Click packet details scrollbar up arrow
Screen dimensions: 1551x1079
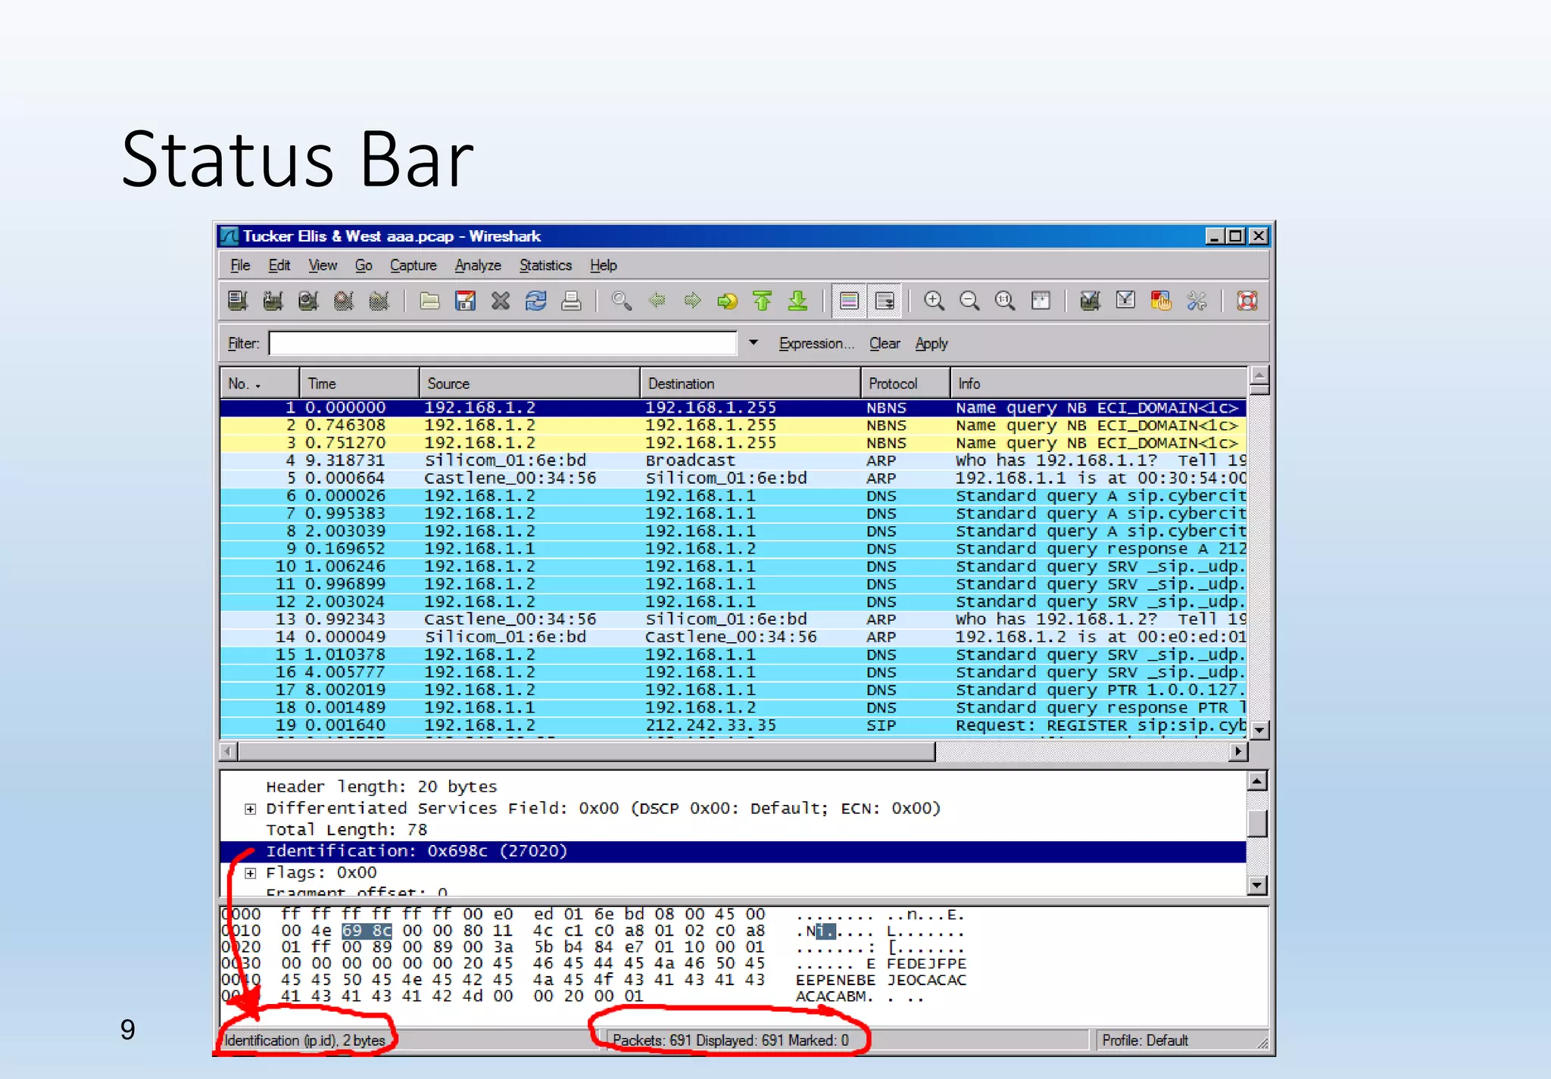[1257, 781]
